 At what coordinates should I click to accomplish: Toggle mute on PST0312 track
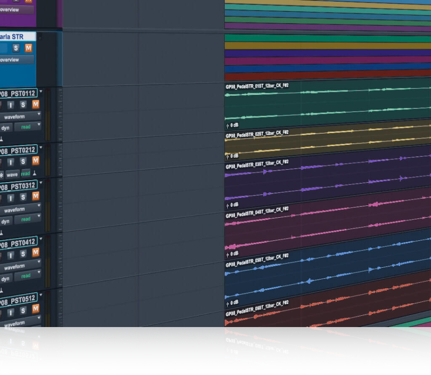pyautogui.click(x=36, y=196)
